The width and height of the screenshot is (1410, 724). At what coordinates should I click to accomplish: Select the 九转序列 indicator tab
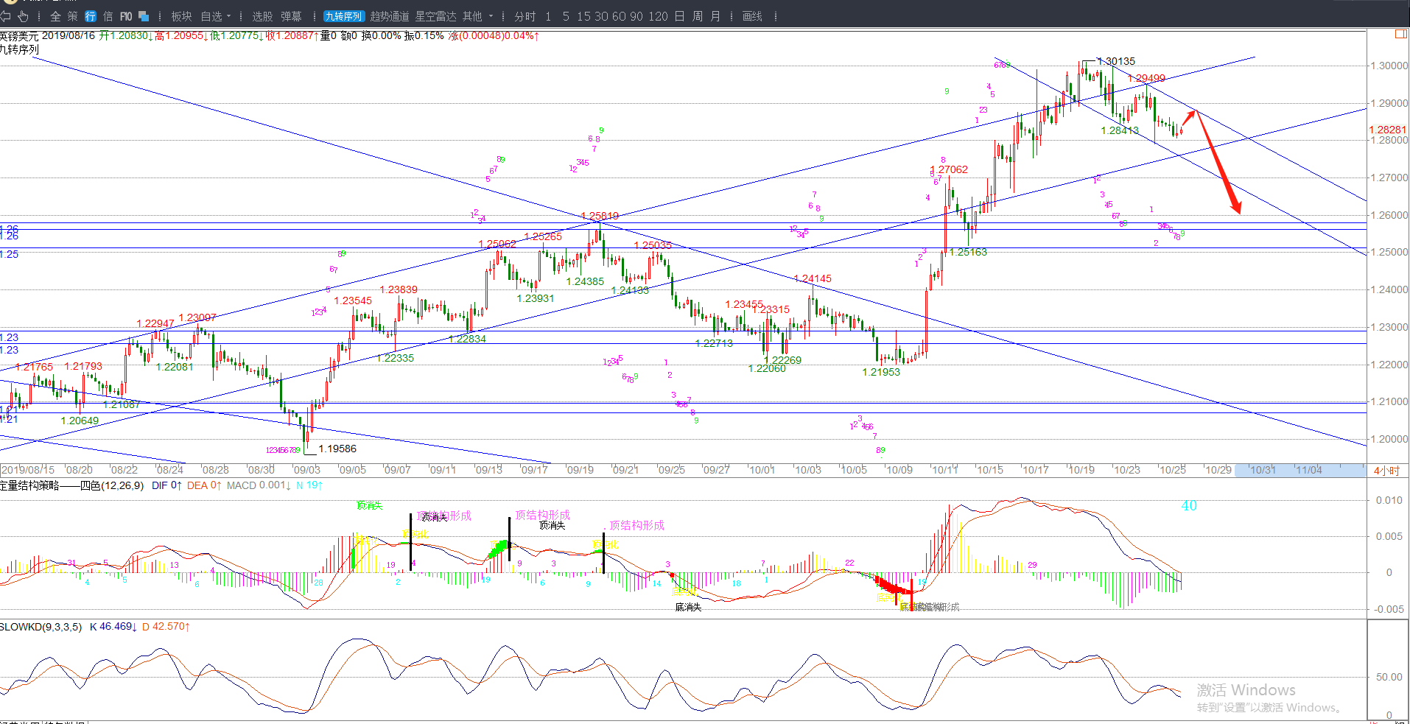pos(344,16)
